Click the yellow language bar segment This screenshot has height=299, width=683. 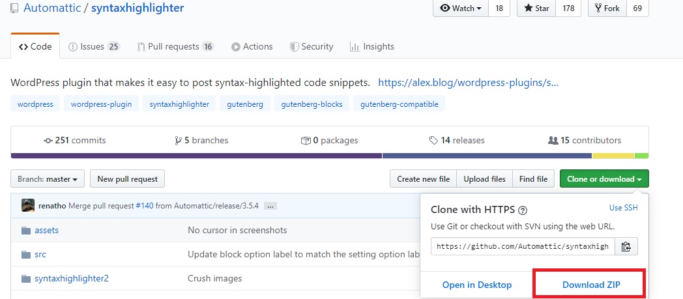coord(613,156)
